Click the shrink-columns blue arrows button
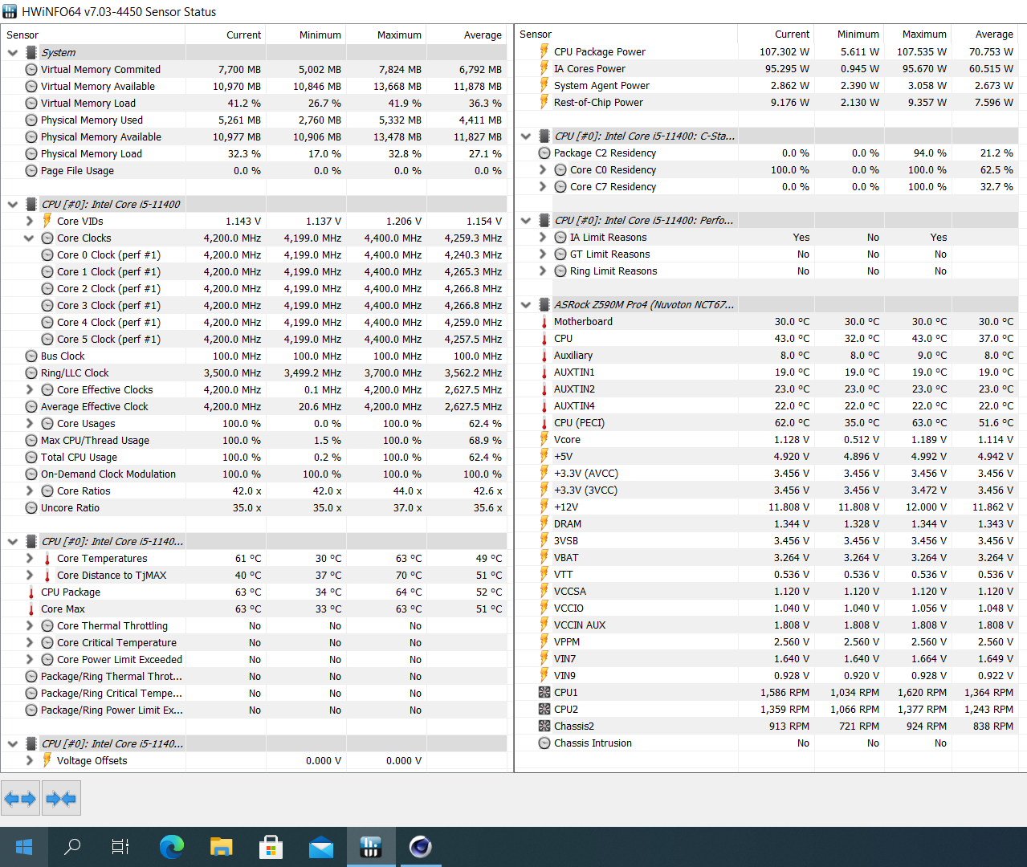 coord(61,798)
